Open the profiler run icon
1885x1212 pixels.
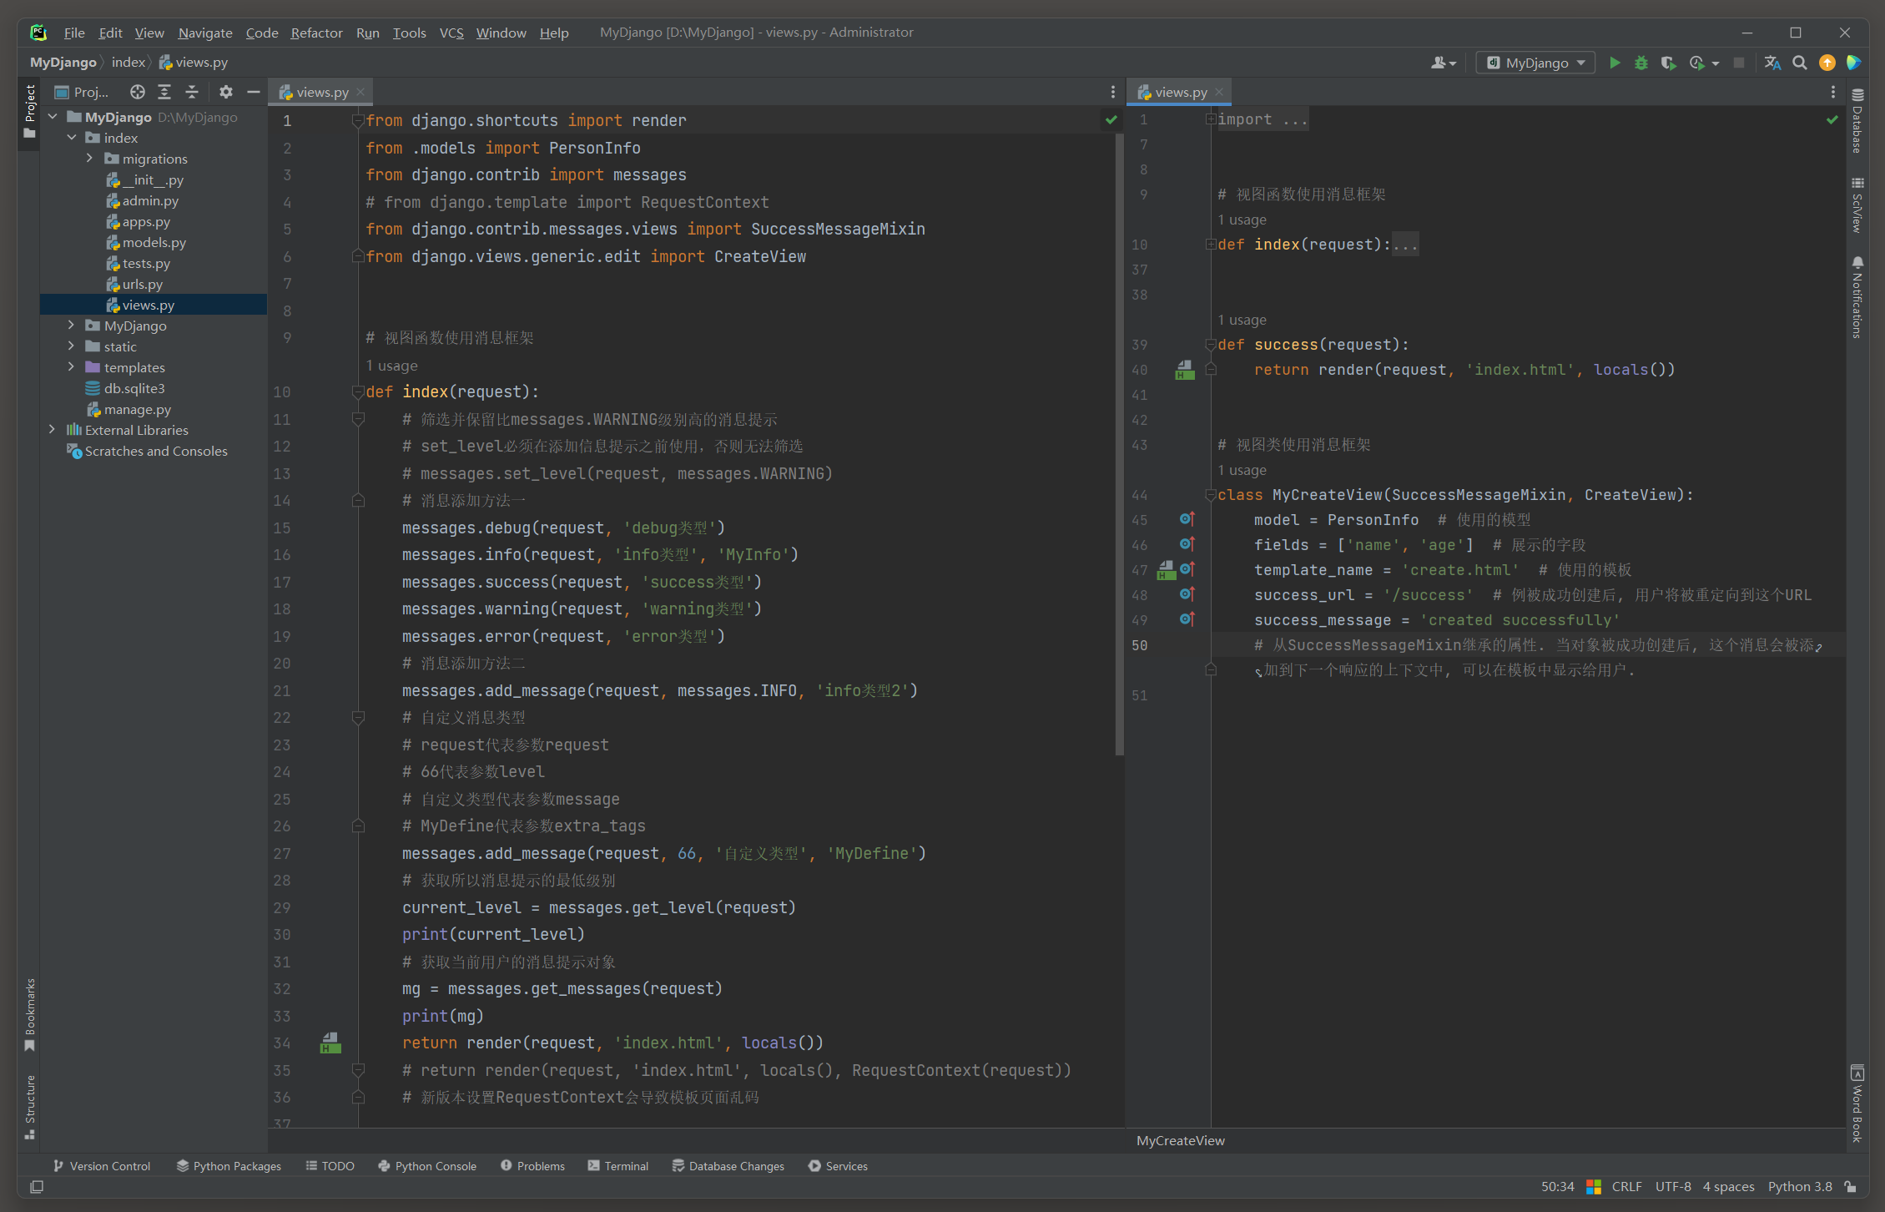point(1697,63)
